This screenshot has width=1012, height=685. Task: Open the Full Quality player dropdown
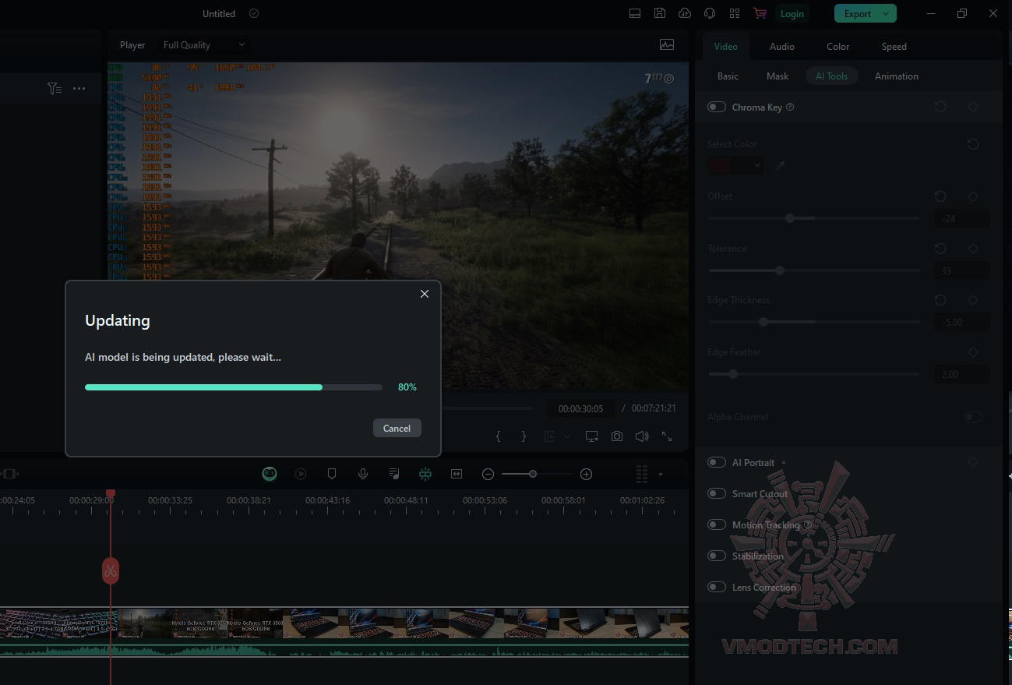tap(204, 45)
